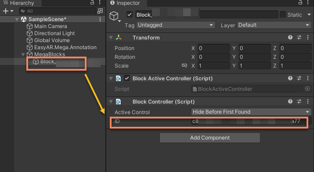Open Transform presets icon
The width and height of the screenshot is (314, 172).
(299, 37)
